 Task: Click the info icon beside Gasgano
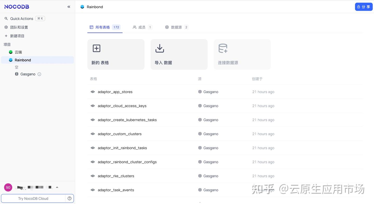click(x=39, y=74)
